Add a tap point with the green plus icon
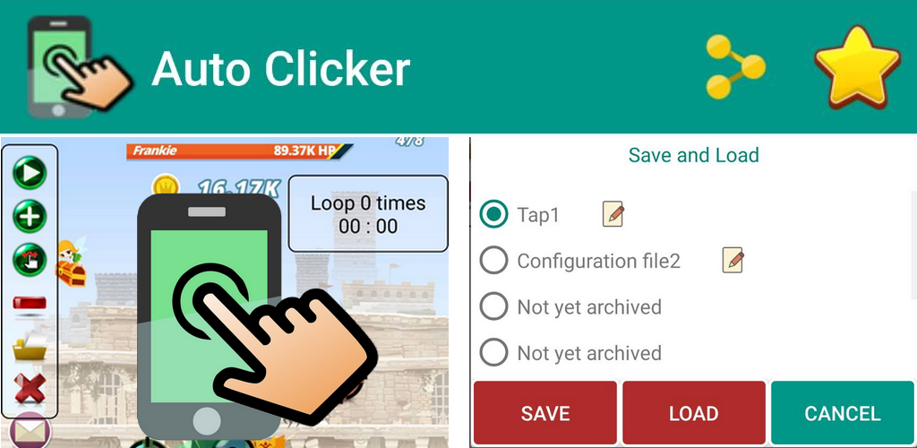 coord(30,217)
